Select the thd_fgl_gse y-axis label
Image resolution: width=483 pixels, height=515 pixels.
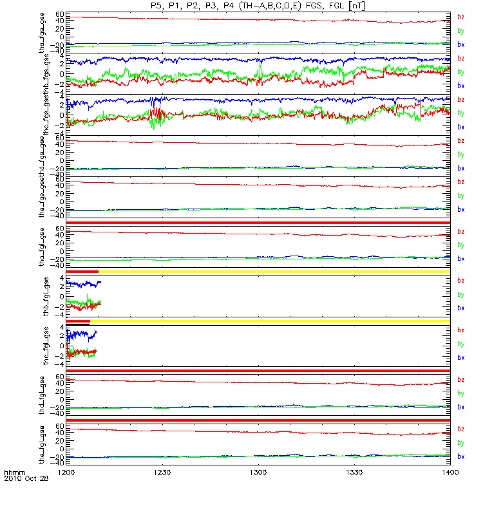coord(42,395)
